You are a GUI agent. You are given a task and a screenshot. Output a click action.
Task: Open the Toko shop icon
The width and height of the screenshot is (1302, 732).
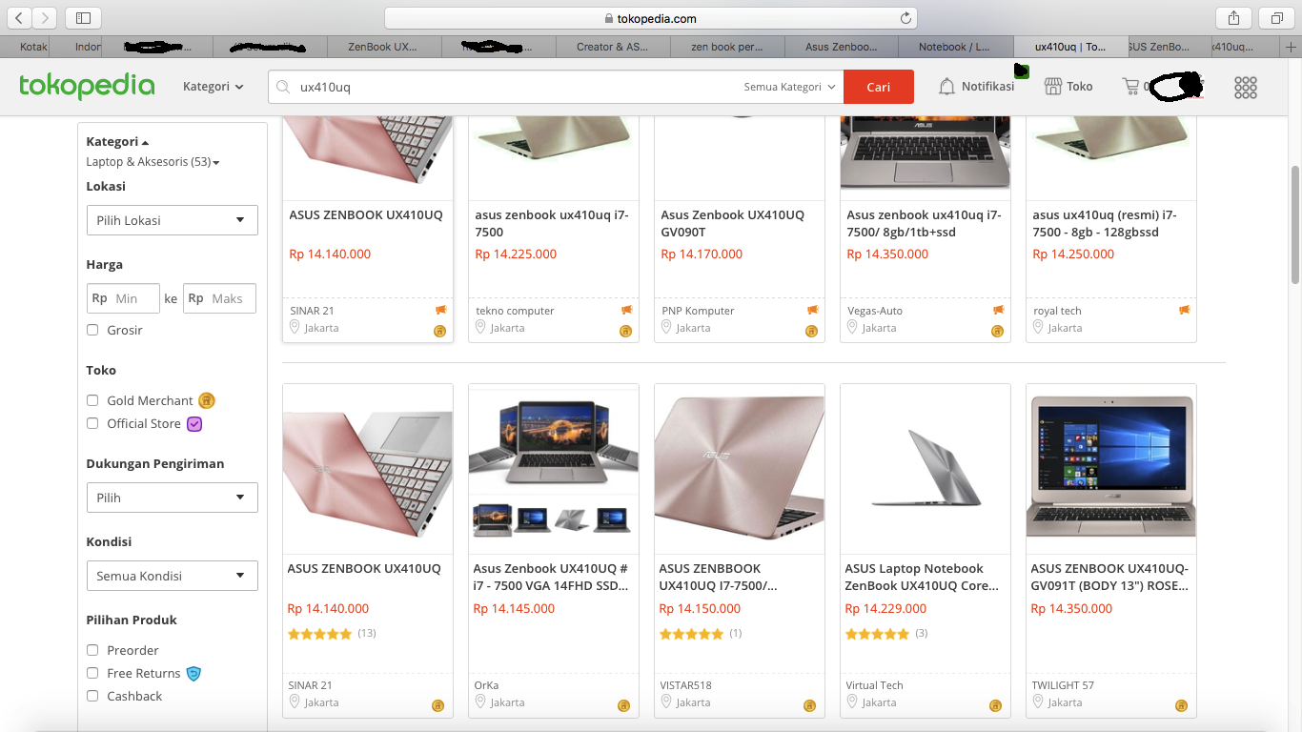(1053, 87)
